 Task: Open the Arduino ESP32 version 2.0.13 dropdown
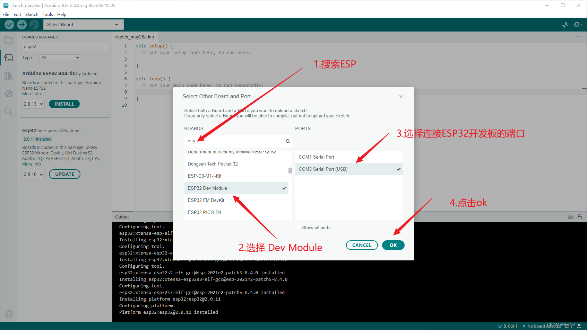coord(34,104)
